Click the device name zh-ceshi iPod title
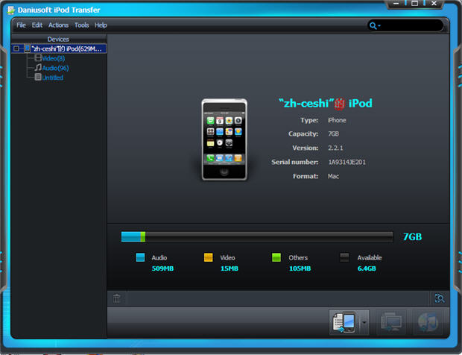The height and width of the screenshot is (355, 462). coord(326,104)
